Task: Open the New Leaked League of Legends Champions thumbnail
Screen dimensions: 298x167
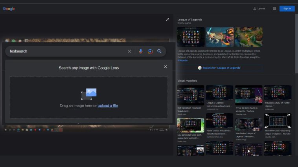Action: (x=248, y=125)
